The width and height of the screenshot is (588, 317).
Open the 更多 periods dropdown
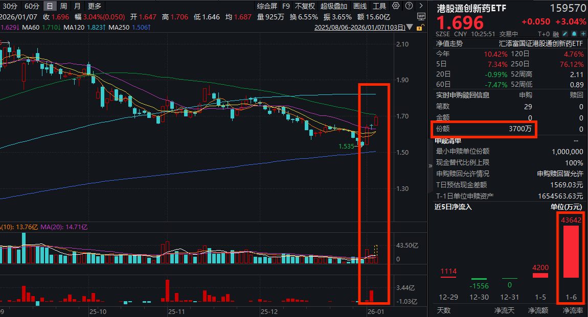[96, 6]
